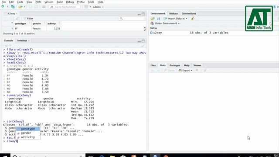Click the clear all plots broom icon
The width and height of the screenshot is (279, 157).
click(x=205, y=71)
